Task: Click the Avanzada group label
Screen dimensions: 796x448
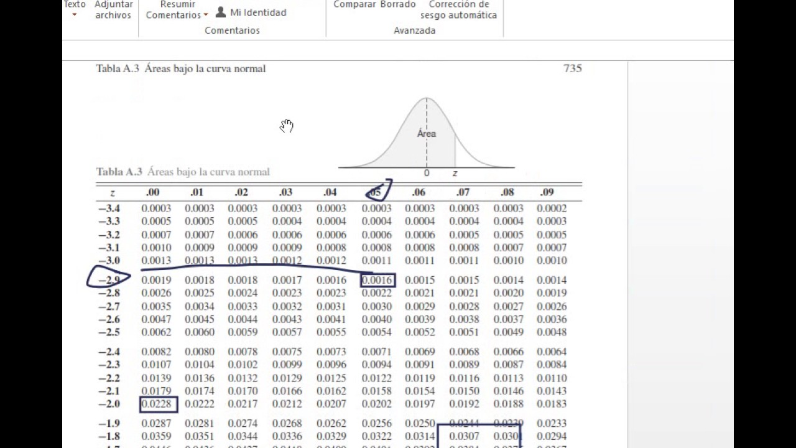Action: coord(415,30)
